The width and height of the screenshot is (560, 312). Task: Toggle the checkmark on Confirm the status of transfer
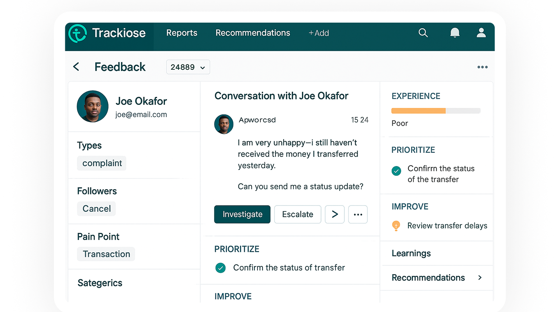pos(220,268)
